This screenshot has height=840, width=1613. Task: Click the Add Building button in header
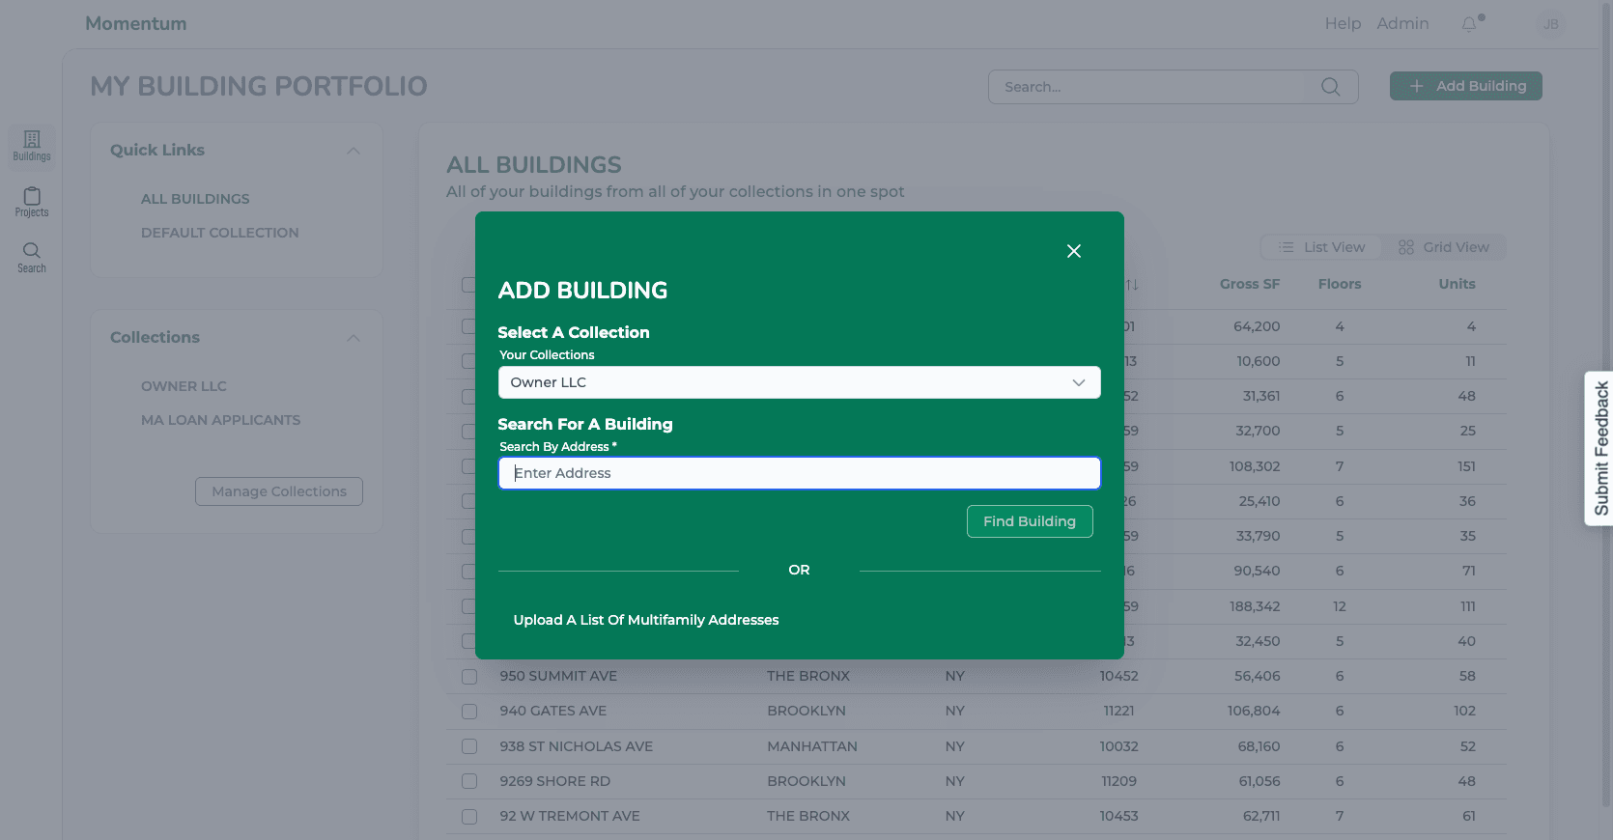(1466, 86)
